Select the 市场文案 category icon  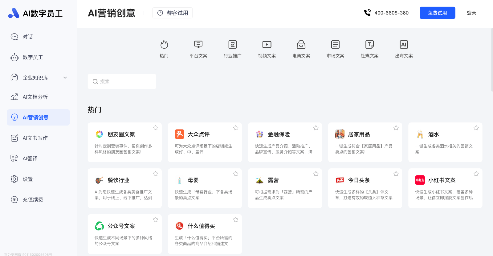point(335,45)
